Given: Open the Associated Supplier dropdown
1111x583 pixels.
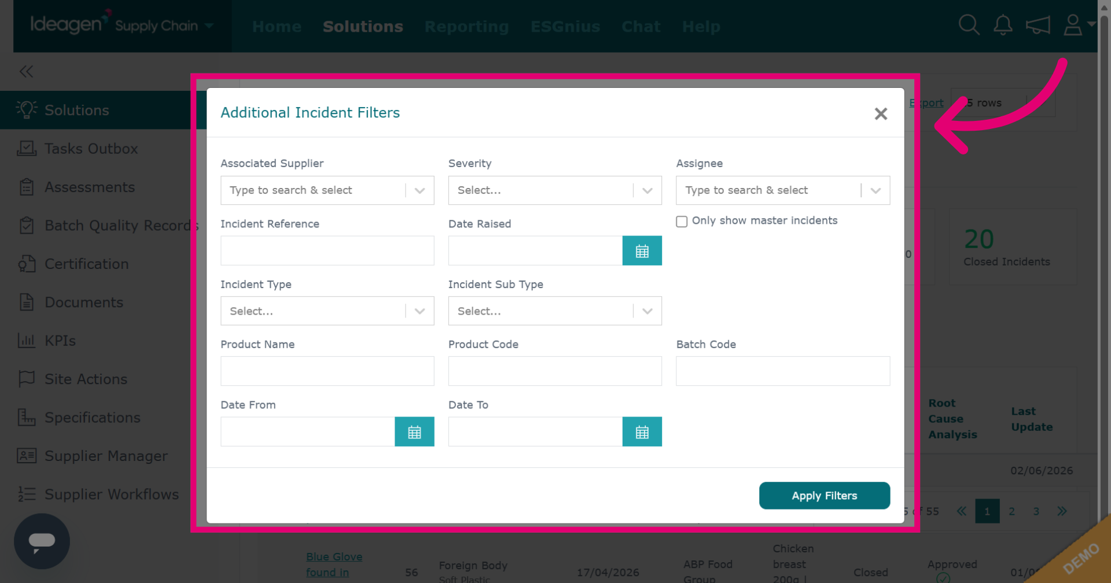Looking at the screenshot, I should (327, 190).
